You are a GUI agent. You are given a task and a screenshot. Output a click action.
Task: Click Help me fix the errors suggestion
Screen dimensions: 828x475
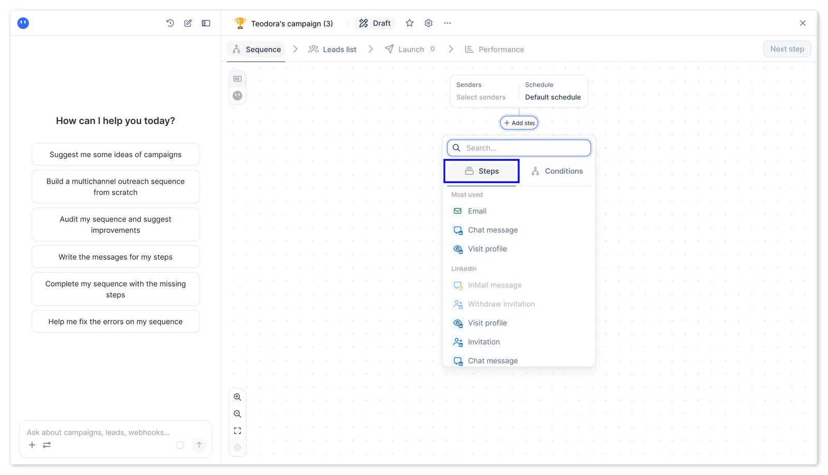coord(115,322)
